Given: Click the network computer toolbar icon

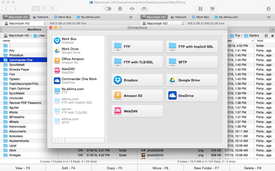Looking at the screenshot, I should 212,9.
